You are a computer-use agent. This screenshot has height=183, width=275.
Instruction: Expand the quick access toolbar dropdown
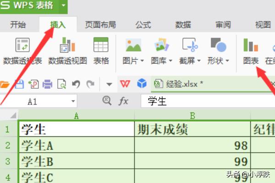pyautogui.click(x=109, y=84)
